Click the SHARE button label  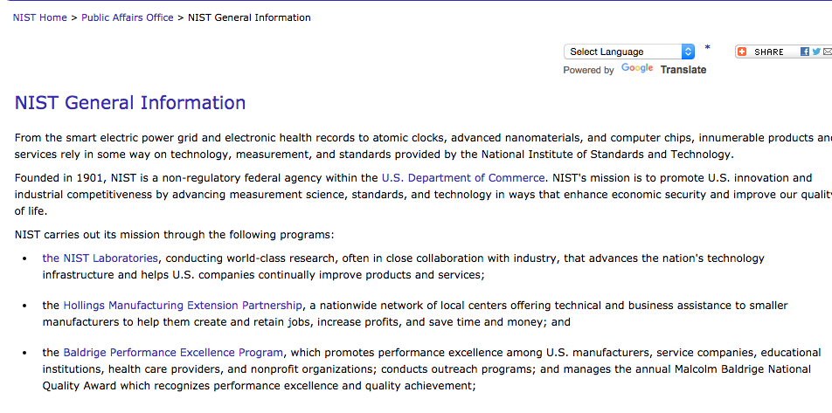(769, 52)
